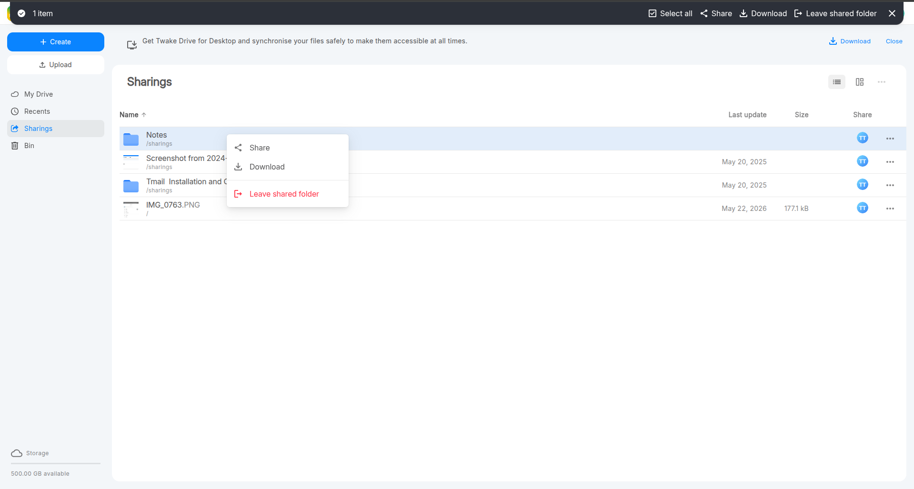Click the Storage cloud icon

tap(17, 453)
